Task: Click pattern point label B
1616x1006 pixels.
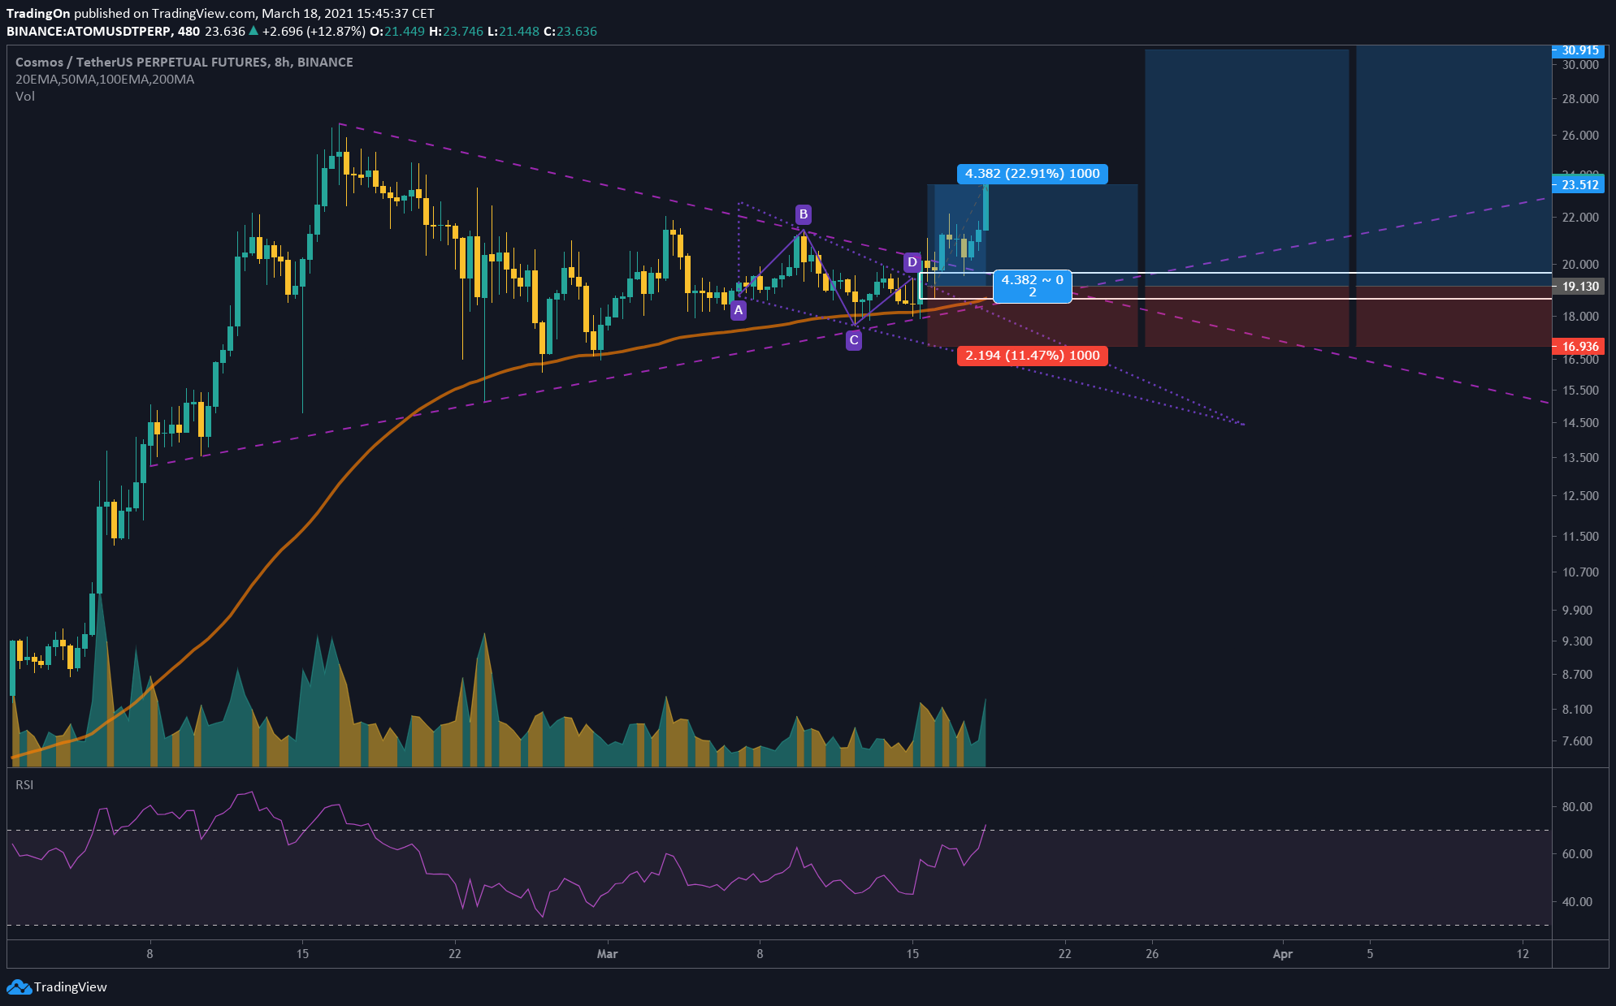Action: tap(803, 214)
